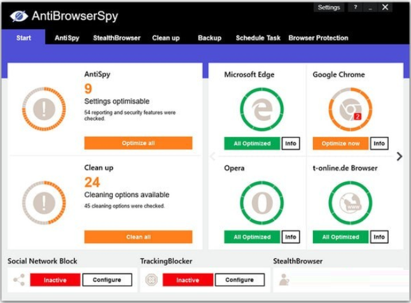Image resolution: width=411 pixels, height=303 pixels.
Task: Click the Clean up warning ring icon
Action: (x=44, y=202)
